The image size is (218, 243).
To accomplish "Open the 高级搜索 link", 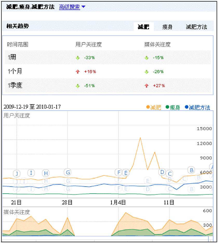I will click(69, 7).
